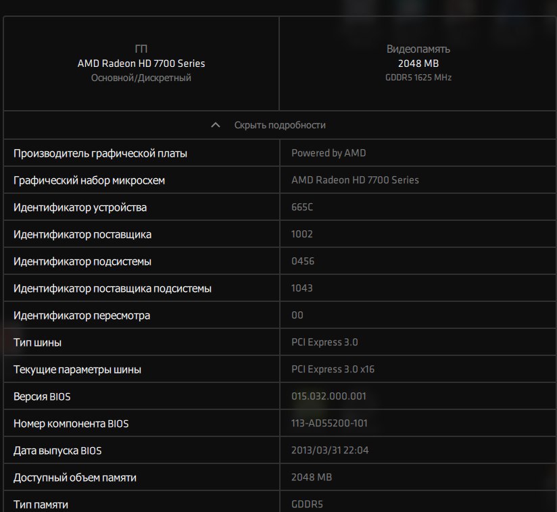557x512 pixels.
Task: Click 'AMD Radeon HD 7700 Series' GPU title
Action: (x=141, y=63)
